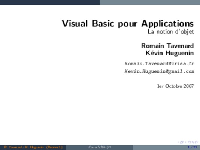
Task: Click the title 'Visual Basic pour Applications'
Action: point(128,24)
